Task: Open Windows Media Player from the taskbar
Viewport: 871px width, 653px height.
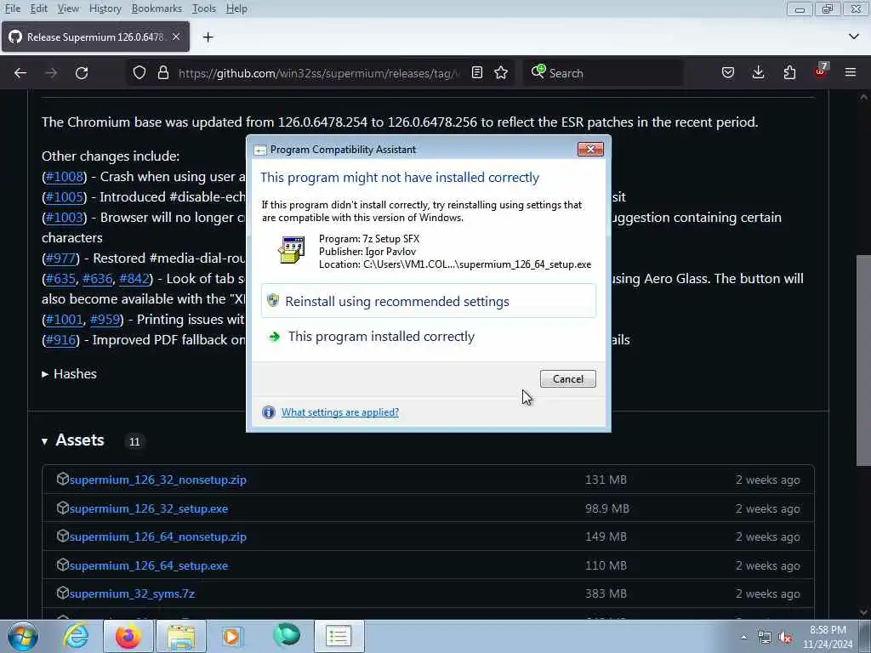Action: pos(233,636)
